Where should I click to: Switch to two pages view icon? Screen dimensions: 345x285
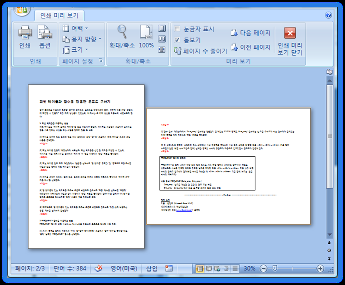pos(162,39)
